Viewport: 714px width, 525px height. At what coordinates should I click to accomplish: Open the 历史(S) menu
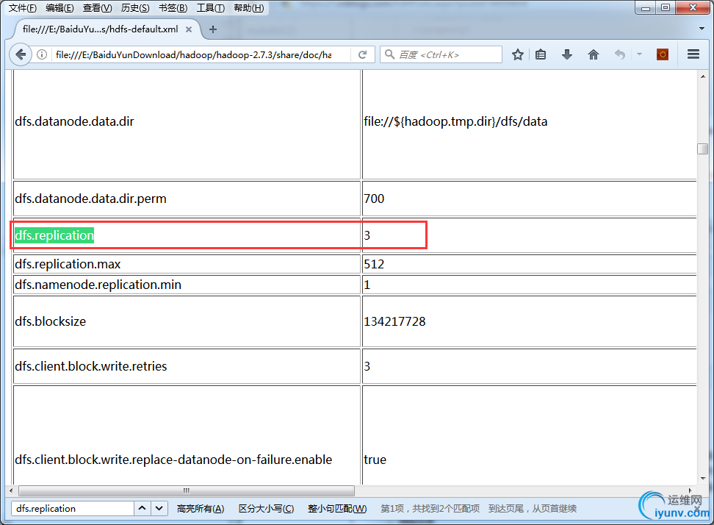point(135,8)
